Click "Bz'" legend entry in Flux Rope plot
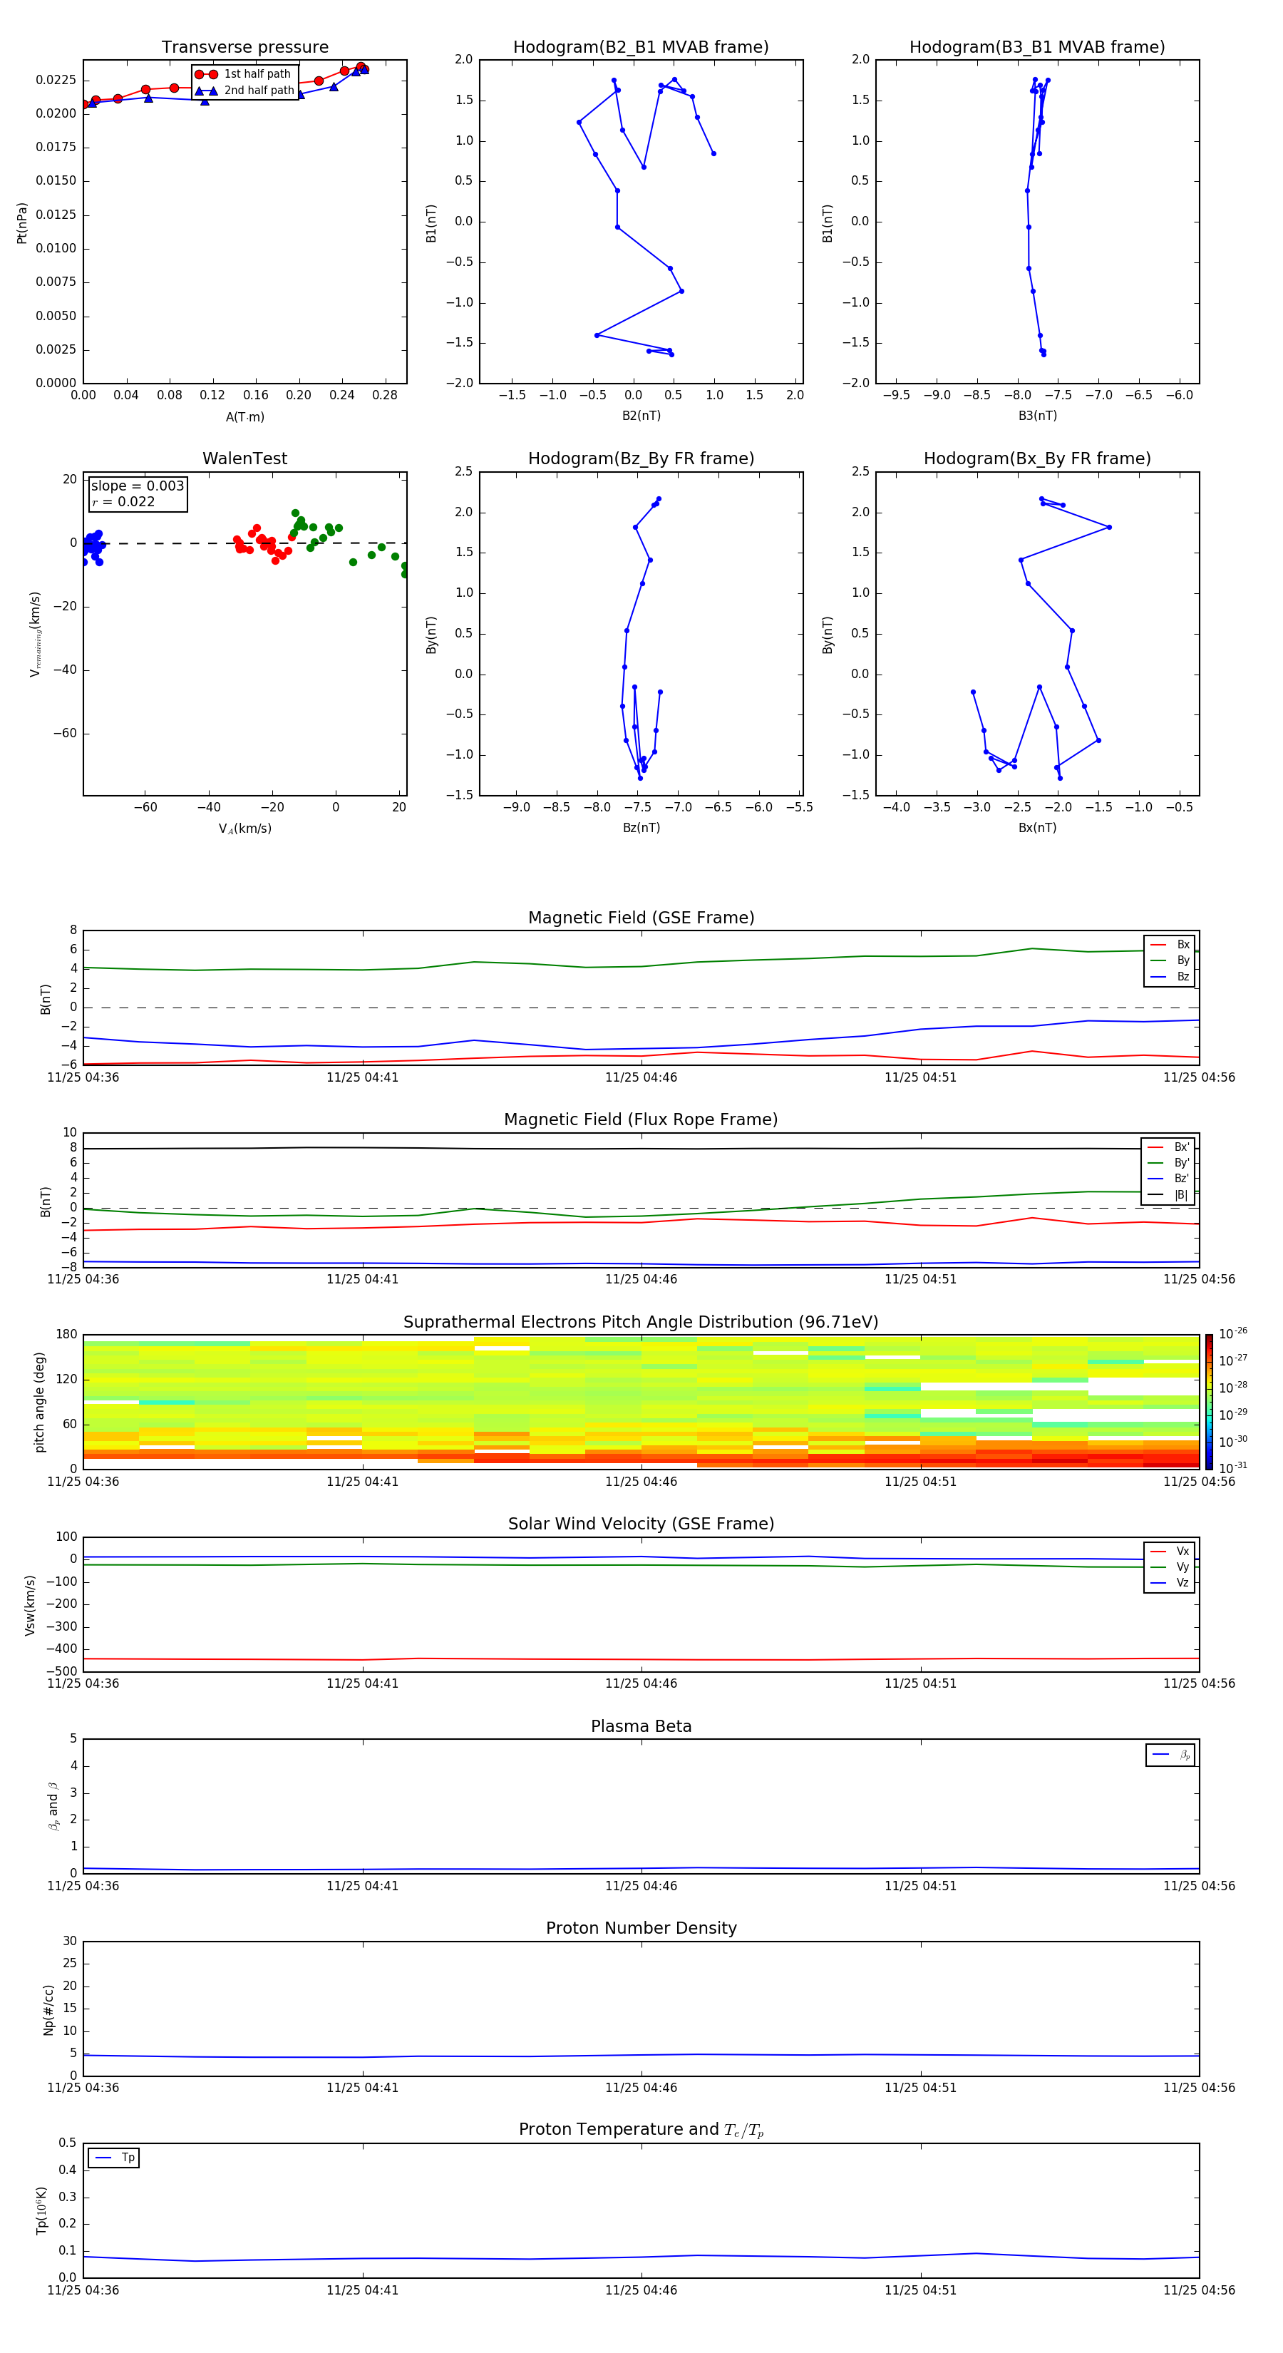This screenshot has height=2353, width=1283. coord(1169,1179)
